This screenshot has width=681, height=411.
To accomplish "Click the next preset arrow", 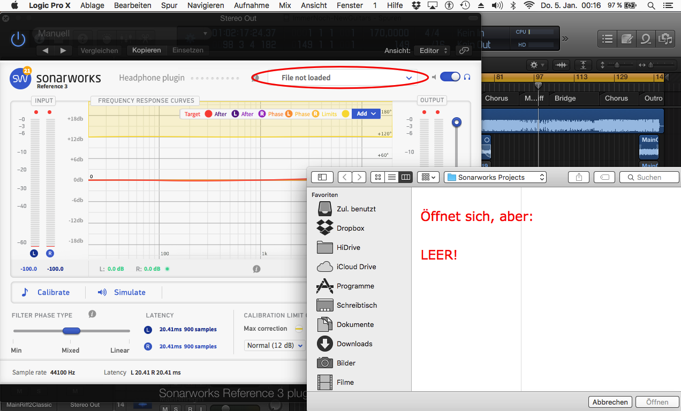I will (x=63, y=50).
